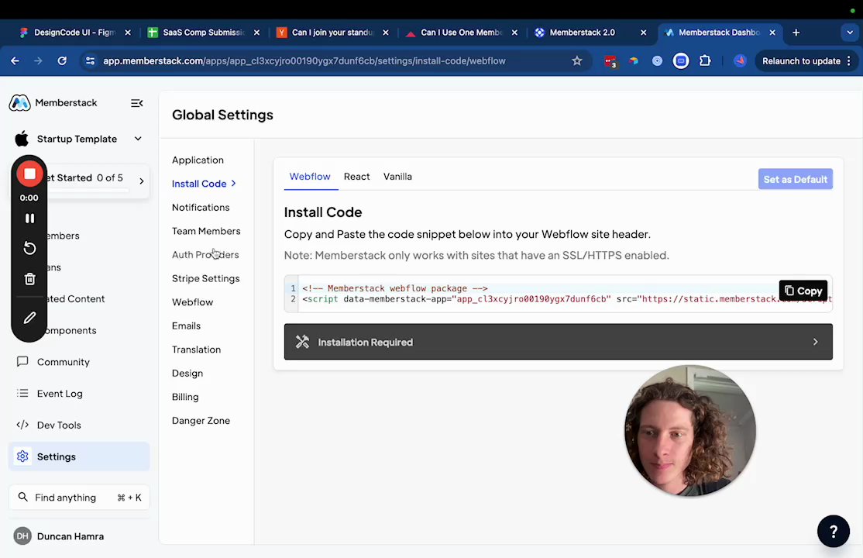Go back with the browser back arrow
Viewport: 863px width, 558px height.
click(15, 60)
